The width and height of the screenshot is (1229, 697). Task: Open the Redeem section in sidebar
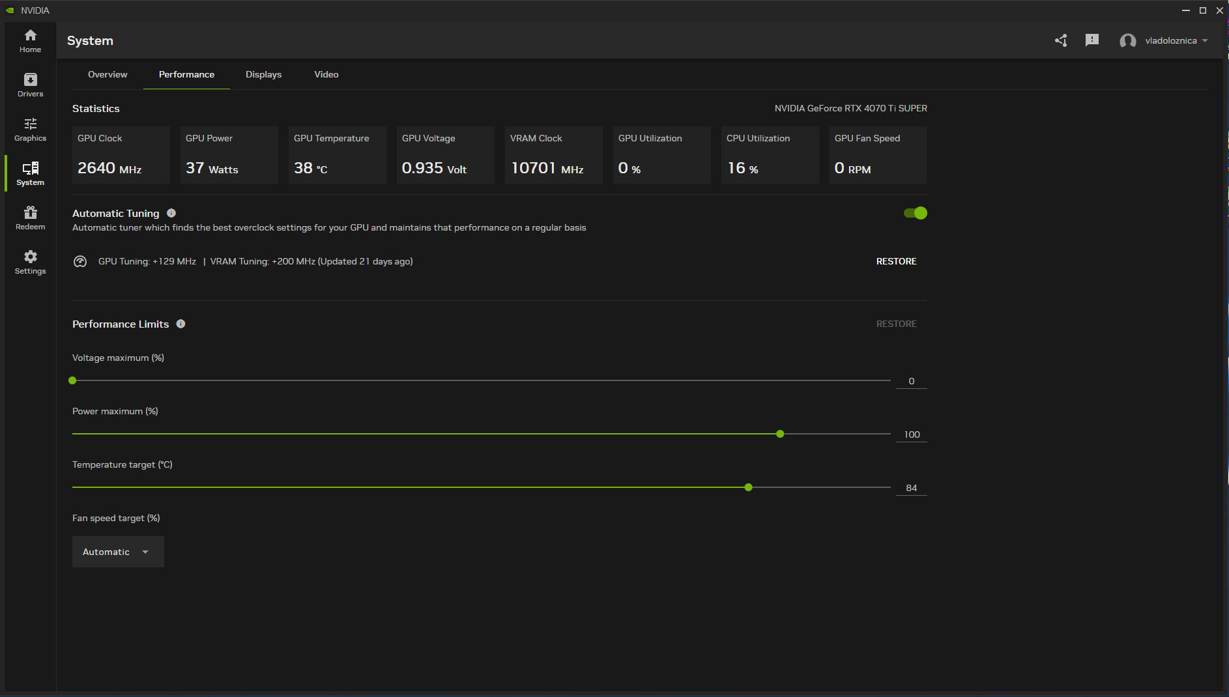[30, 218]
